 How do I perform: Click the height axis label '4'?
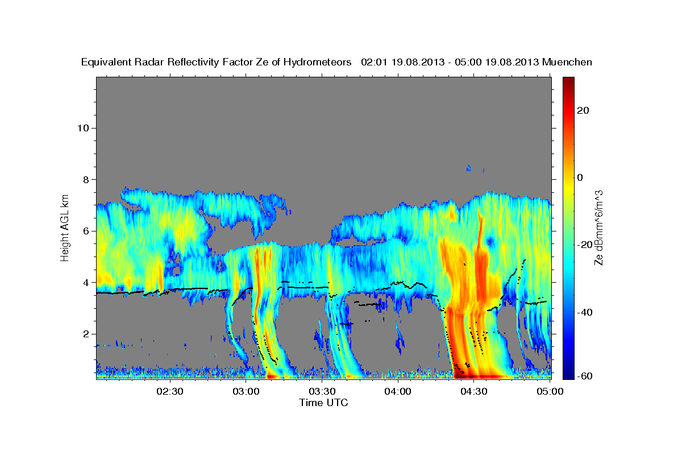86,283
